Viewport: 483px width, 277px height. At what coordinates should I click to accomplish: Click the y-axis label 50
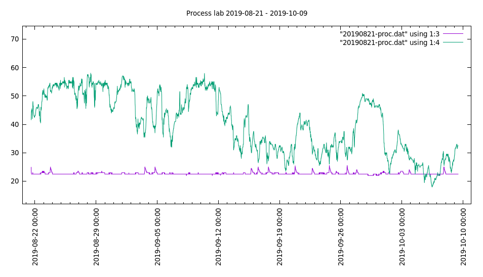click(15, 96)
